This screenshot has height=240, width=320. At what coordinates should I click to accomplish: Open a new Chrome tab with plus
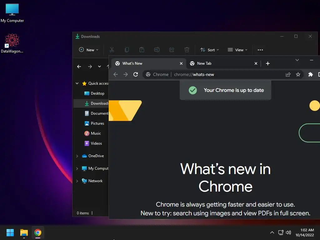(x=268, y=63)
